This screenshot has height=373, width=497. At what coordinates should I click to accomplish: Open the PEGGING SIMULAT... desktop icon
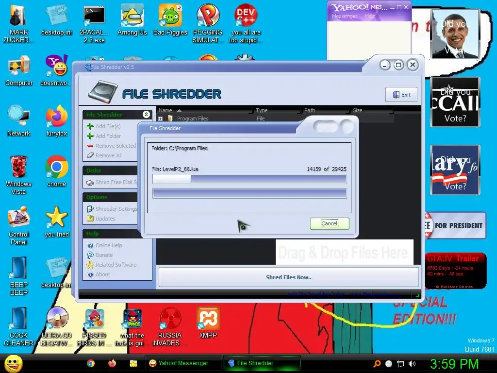pos(208,23)
